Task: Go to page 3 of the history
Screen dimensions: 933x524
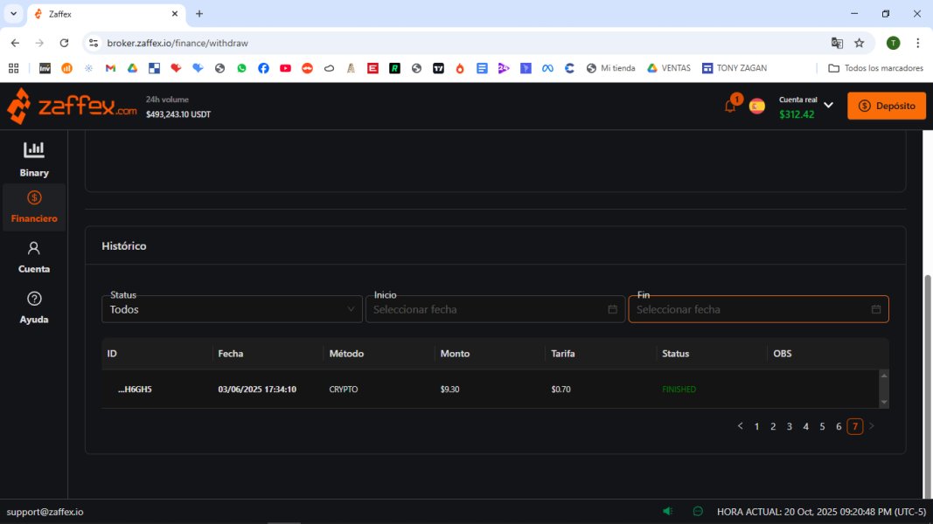Action: click(789, 426)
